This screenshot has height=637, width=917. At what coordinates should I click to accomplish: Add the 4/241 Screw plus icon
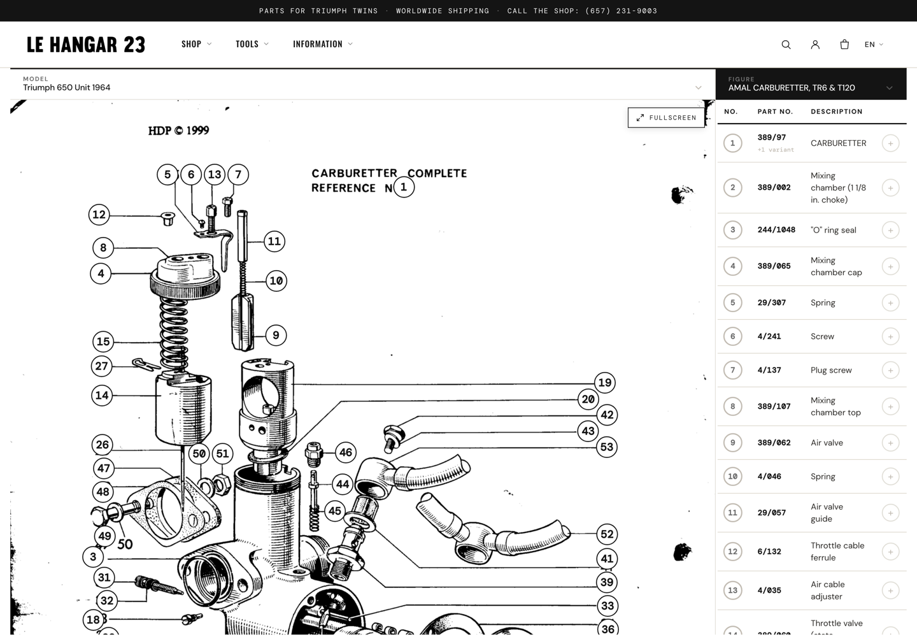pos(890,336)
